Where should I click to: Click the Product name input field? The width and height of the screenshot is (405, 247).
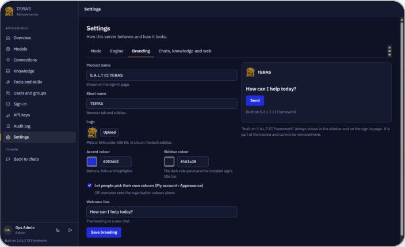(162, 75)
